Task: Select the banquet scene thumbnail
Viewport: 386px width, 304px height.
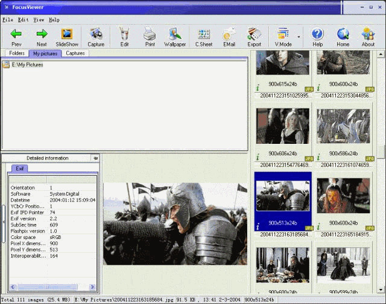Action: click(283, 265)
